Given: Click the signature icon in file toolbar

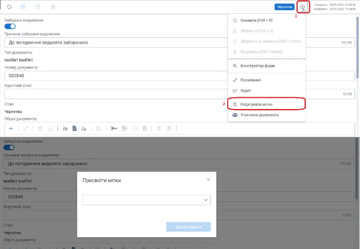Looking at the screenshot, I should (114, 128).
